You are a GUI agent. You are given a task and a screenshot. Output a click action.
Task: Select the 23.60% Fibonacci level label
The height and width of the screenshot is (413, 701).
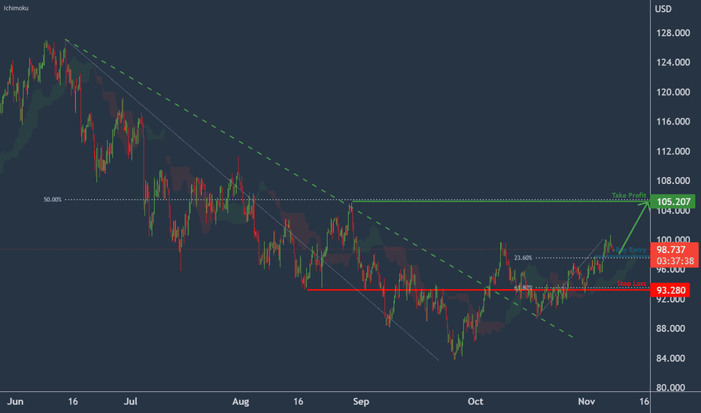coord(523,258)
